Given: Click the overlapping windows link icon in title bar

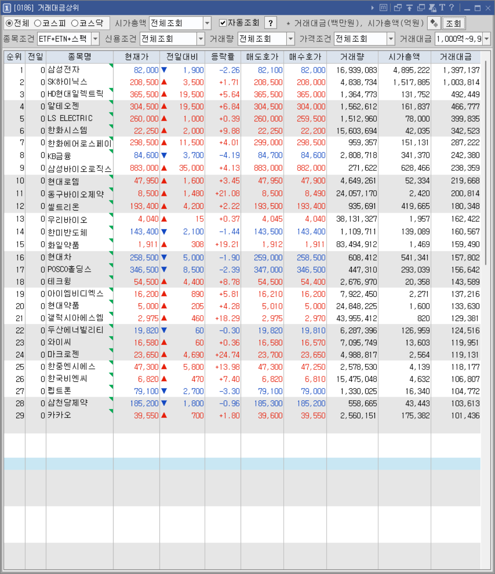Looking at the screenshot, I should 398,8.
